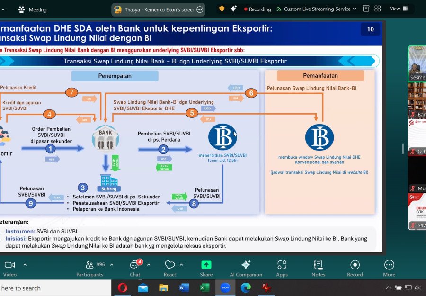Open the Chat panel
This screenshot has height=296, width=426.
(135, 269)
